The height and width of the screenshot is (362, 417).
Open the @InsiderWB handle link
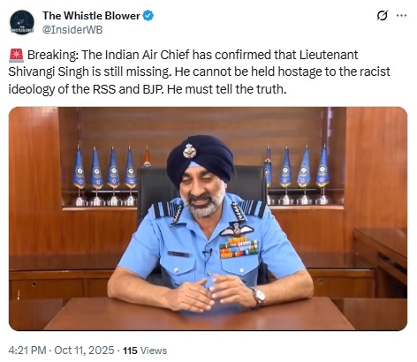tap(72, 30)
